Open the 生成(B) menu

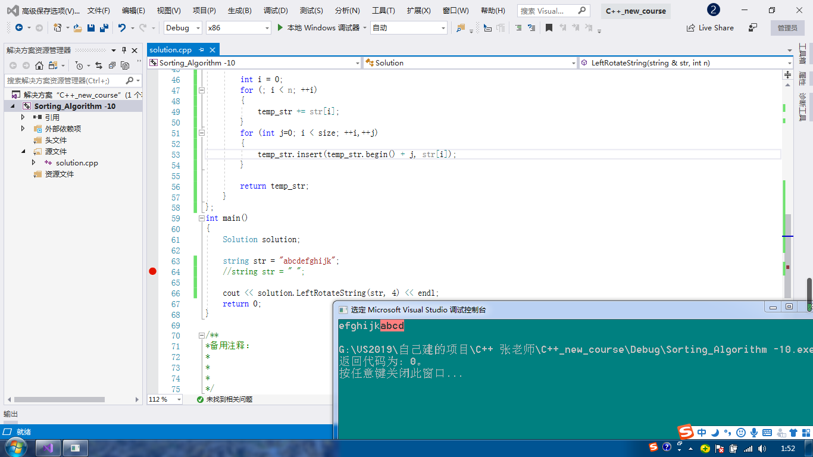click(239, 11)
